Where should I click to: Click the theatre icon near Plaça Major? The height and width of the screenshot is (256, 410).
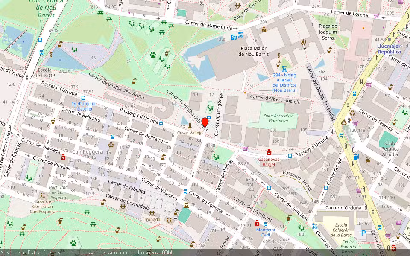tap(303, 43)
